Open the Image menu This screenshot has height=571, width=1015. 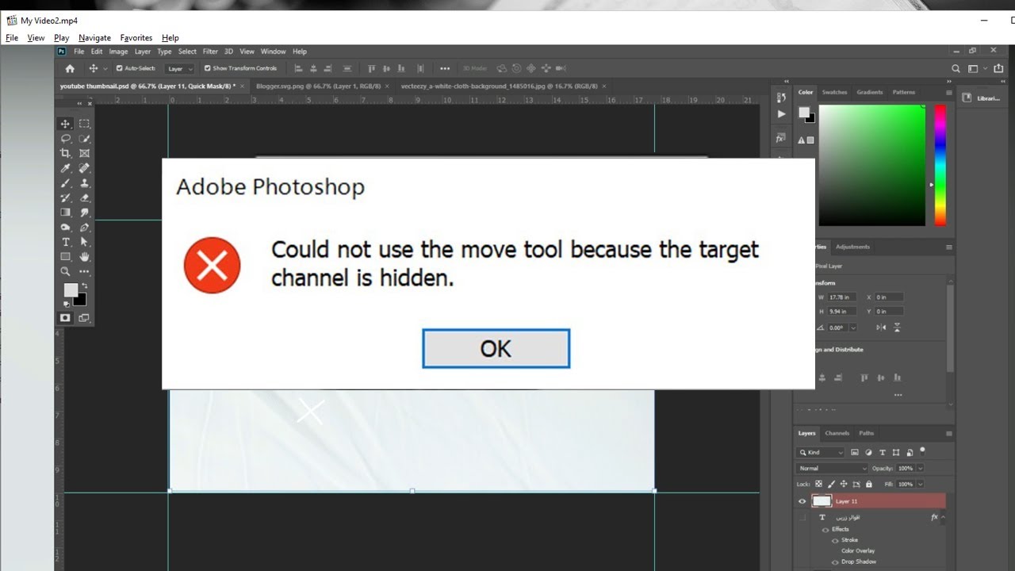[x=118, y=51]
